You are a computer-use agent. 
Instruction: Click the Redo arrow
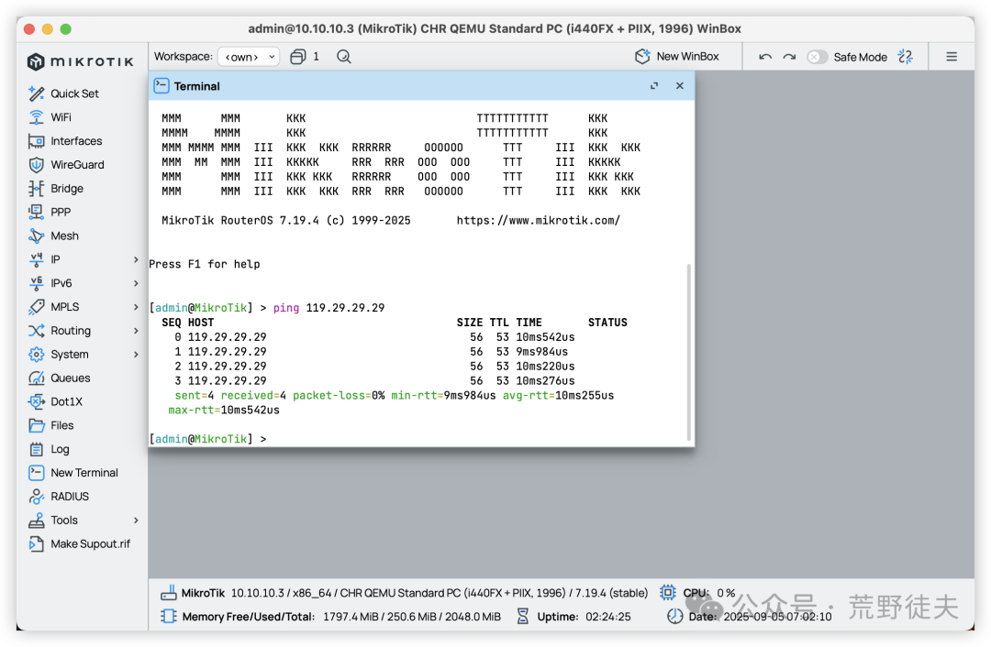pyautogui.click(x=789, y=57)
